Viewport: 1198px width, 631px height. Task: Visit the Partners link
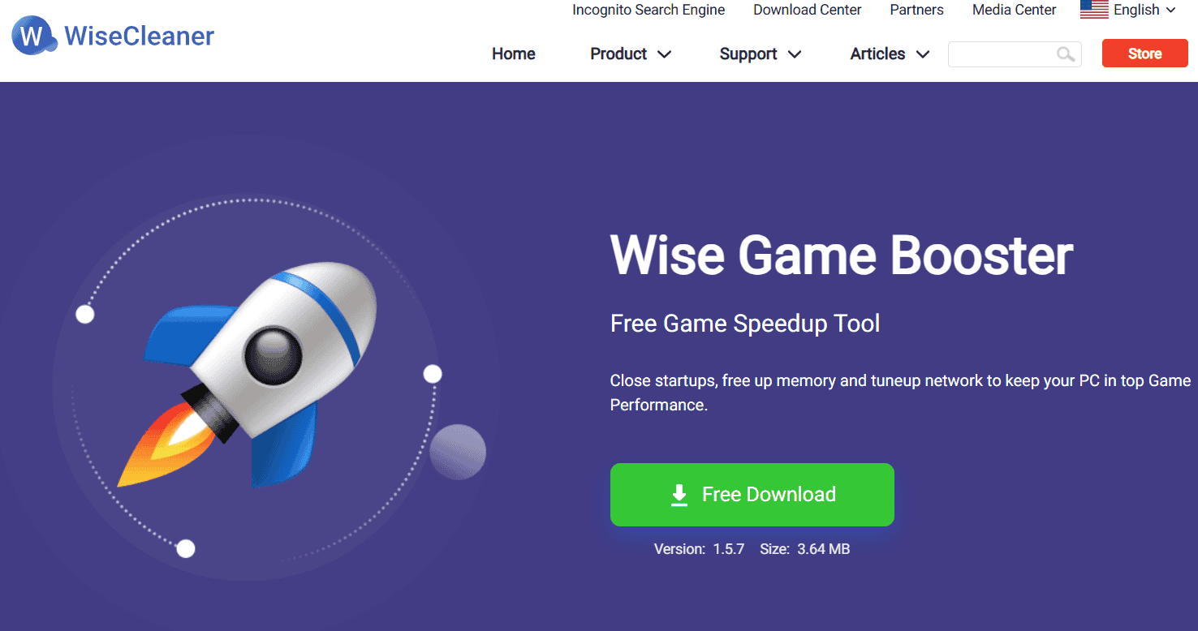[x=916, y=10]
